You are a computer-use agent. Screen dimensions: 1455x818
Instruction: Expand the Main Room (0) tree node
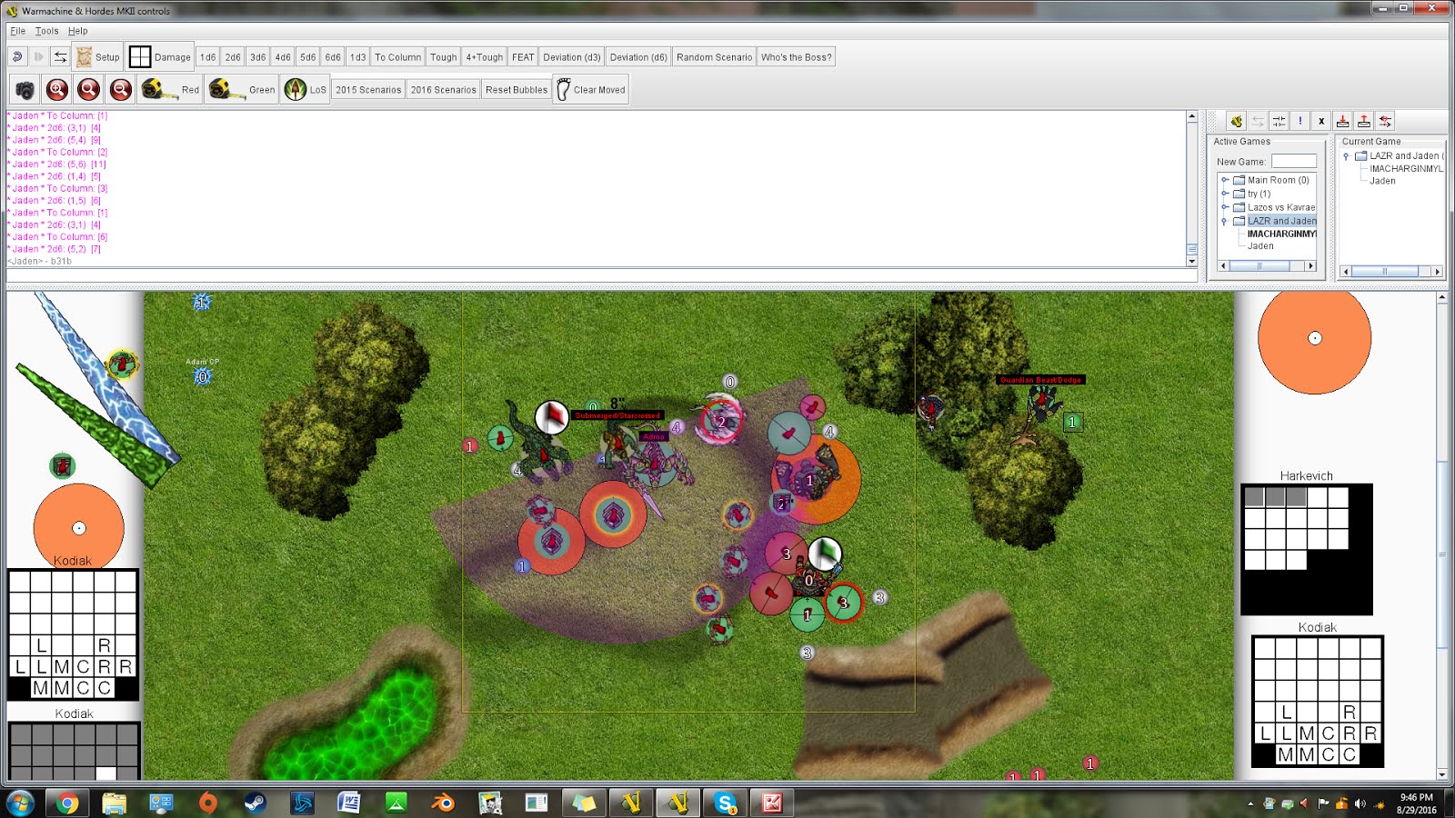point(1225,180)
